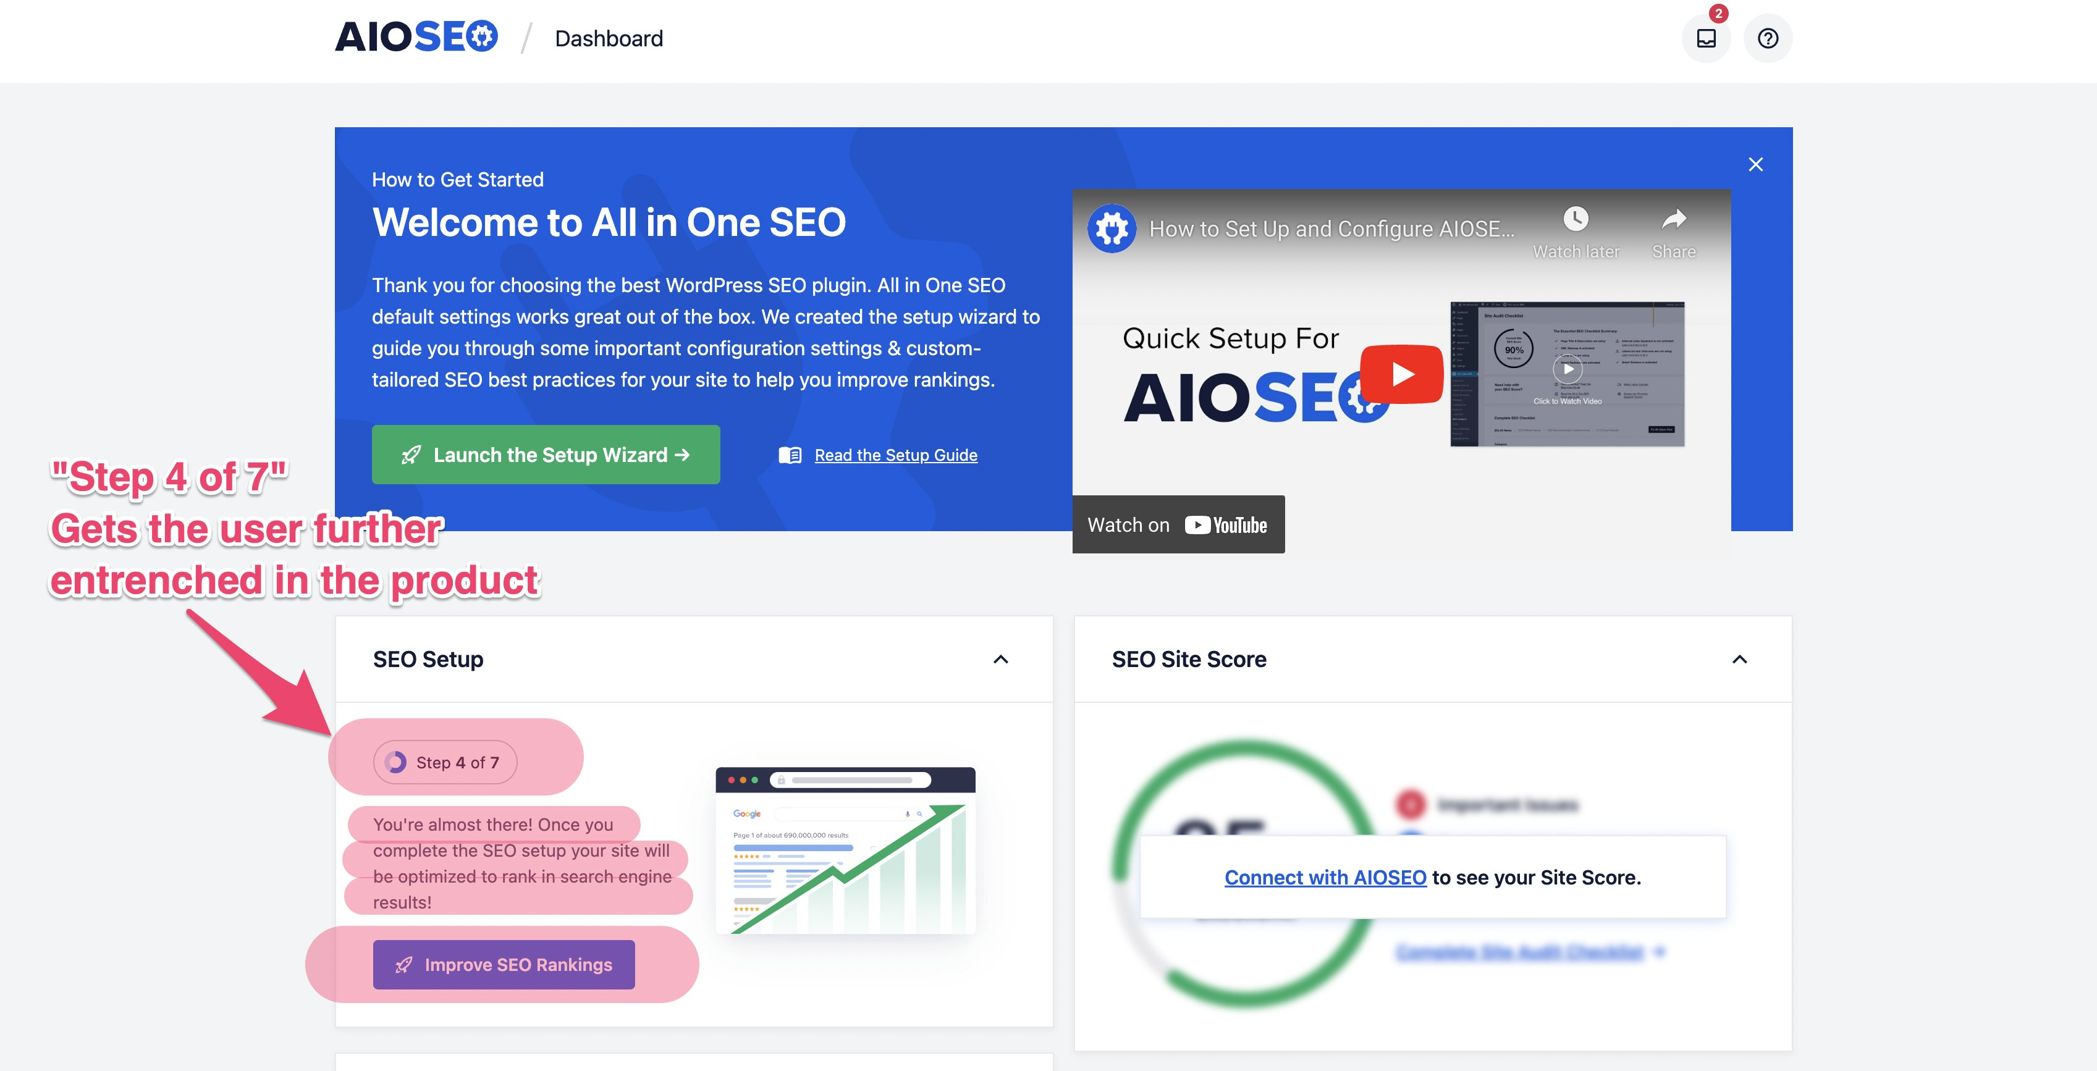Viewport: 2097px width, 1071px height.
Task: Open the notifications inbox icon
Action: 1707,38
